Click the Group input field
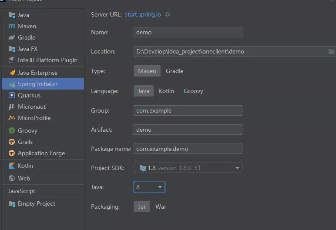Image resolution: width=336 pixels, height=230 pixels. tap(188, 110)
